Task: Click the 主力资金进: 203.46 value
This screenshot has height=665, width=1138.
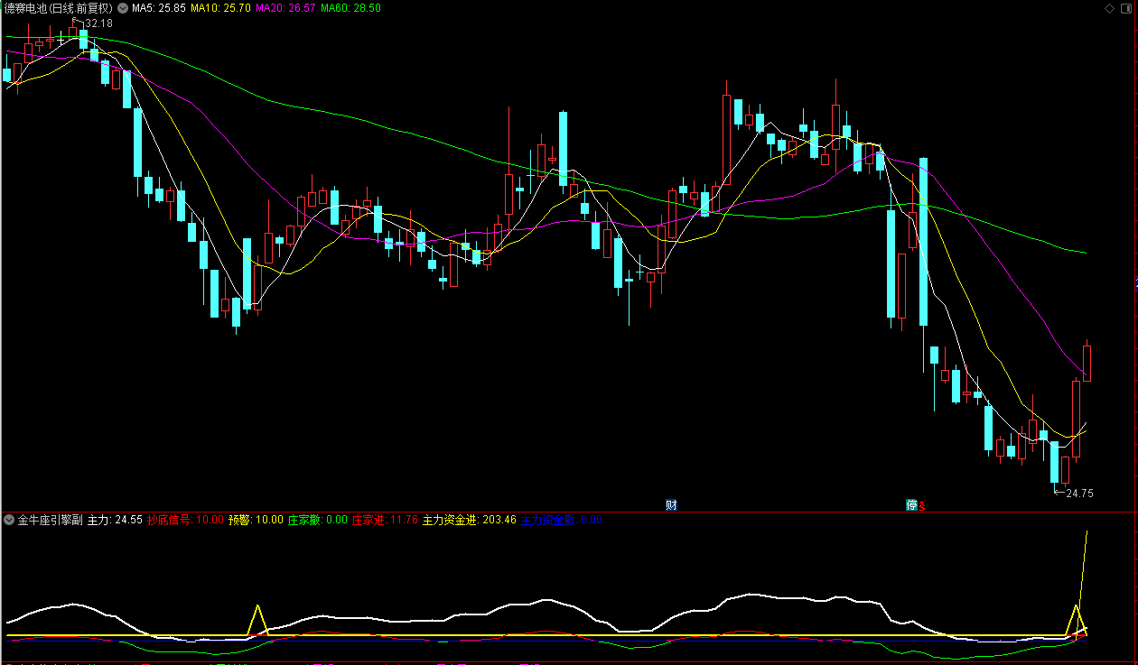Action: pyautogui.click(x=470, y=520)
